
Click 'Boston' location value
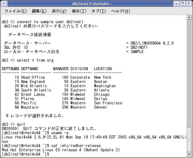101,82
